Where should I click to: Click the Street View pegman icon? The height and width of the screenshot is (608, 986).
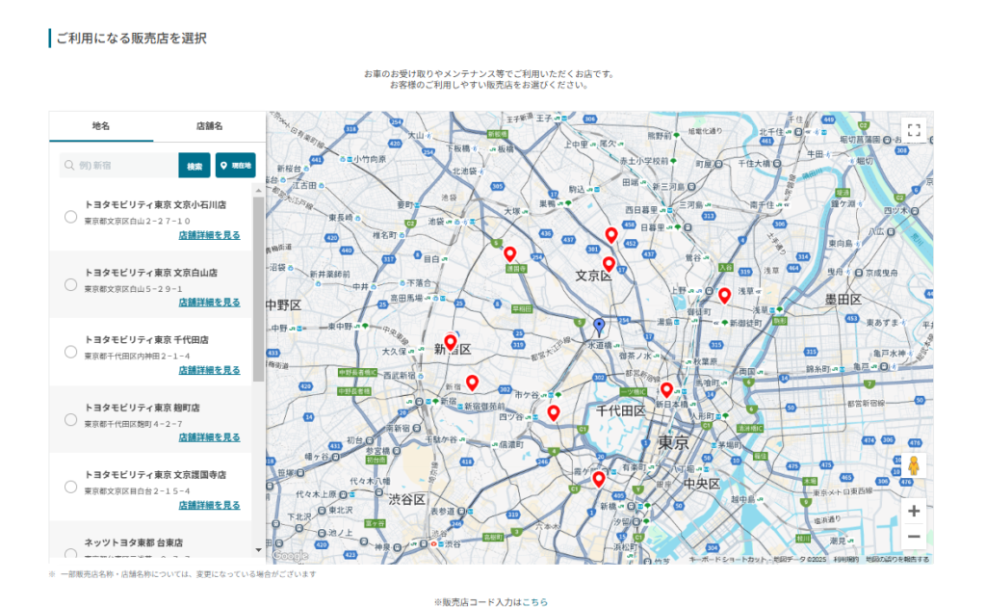914,465
